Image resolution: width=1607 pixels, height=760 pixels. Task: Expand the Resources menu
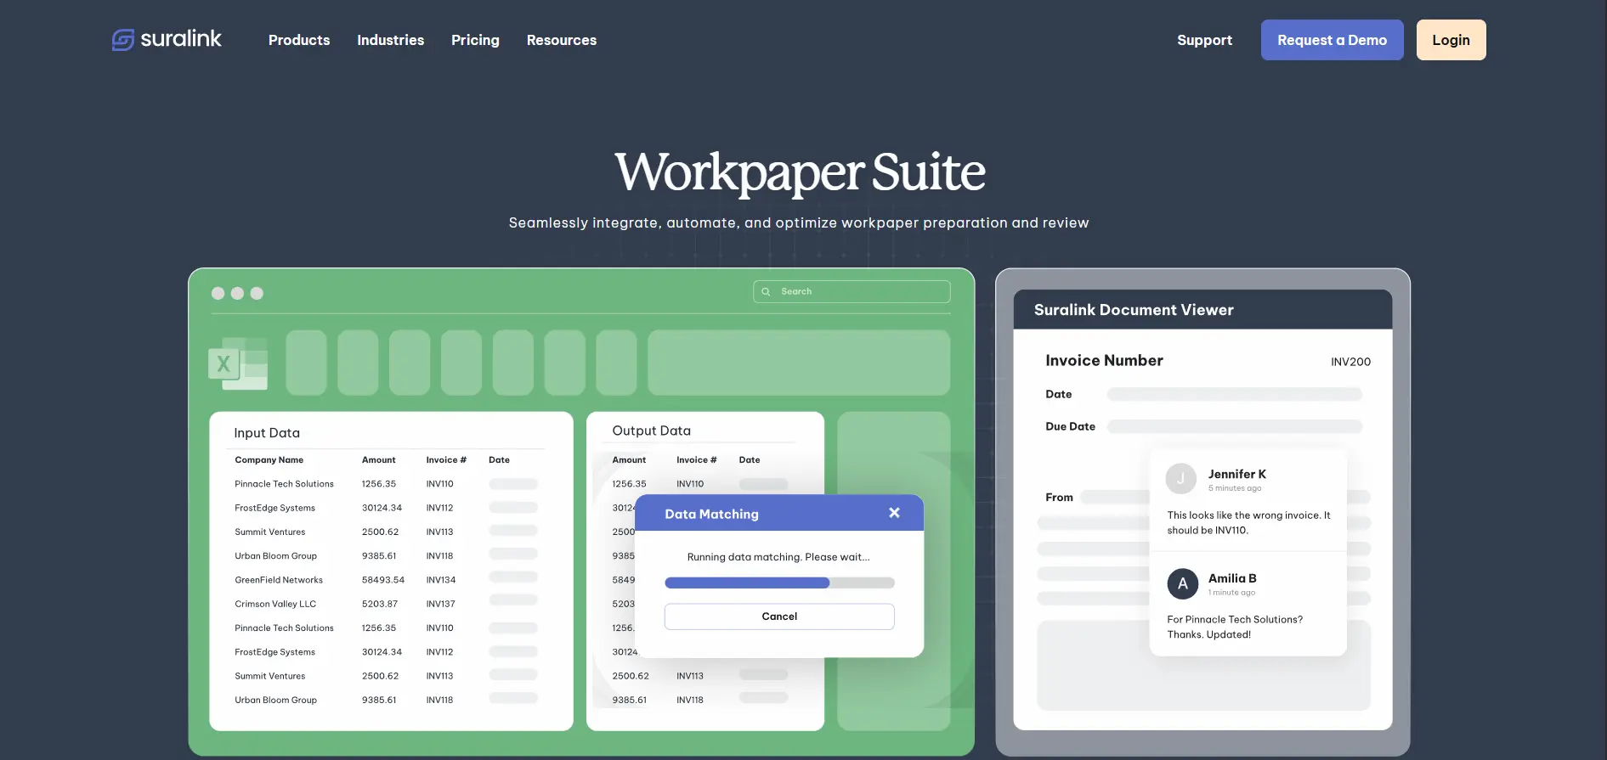click(x=561, y=40)
